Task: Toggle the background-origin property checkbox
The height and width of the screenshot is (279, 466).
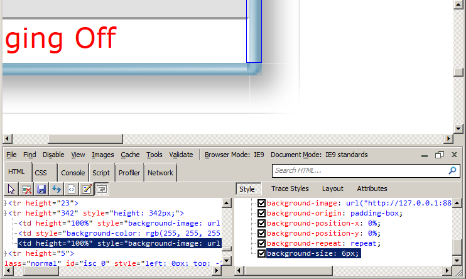Action: pyautogui.click(x=262, y=214)
